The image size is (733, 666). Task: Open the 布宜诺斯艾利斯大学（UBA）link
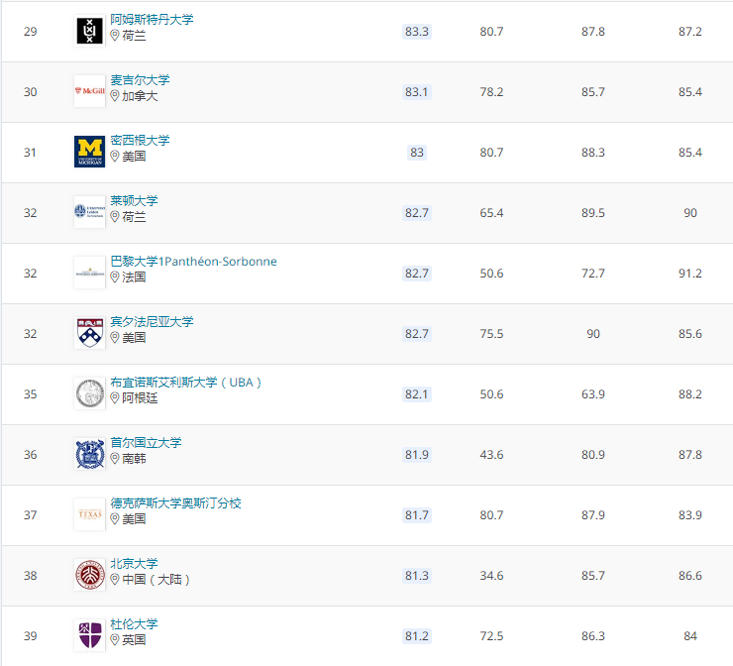[186, 383]
